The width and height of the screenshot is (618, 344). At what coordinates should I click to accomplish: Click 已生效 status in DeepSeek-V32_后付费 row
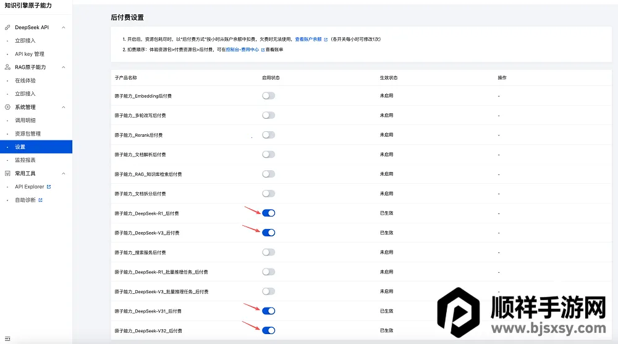tap(387, 330)
